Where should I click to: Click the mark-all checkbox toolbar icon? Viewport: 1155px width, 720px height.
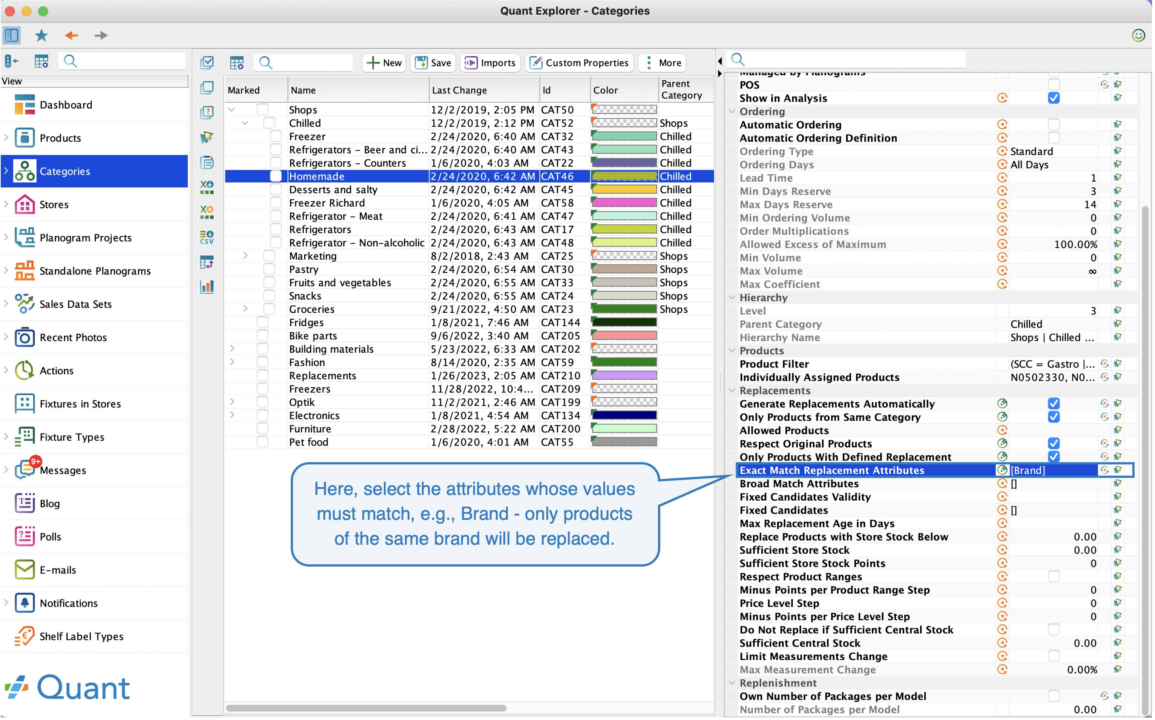(207, 62)
